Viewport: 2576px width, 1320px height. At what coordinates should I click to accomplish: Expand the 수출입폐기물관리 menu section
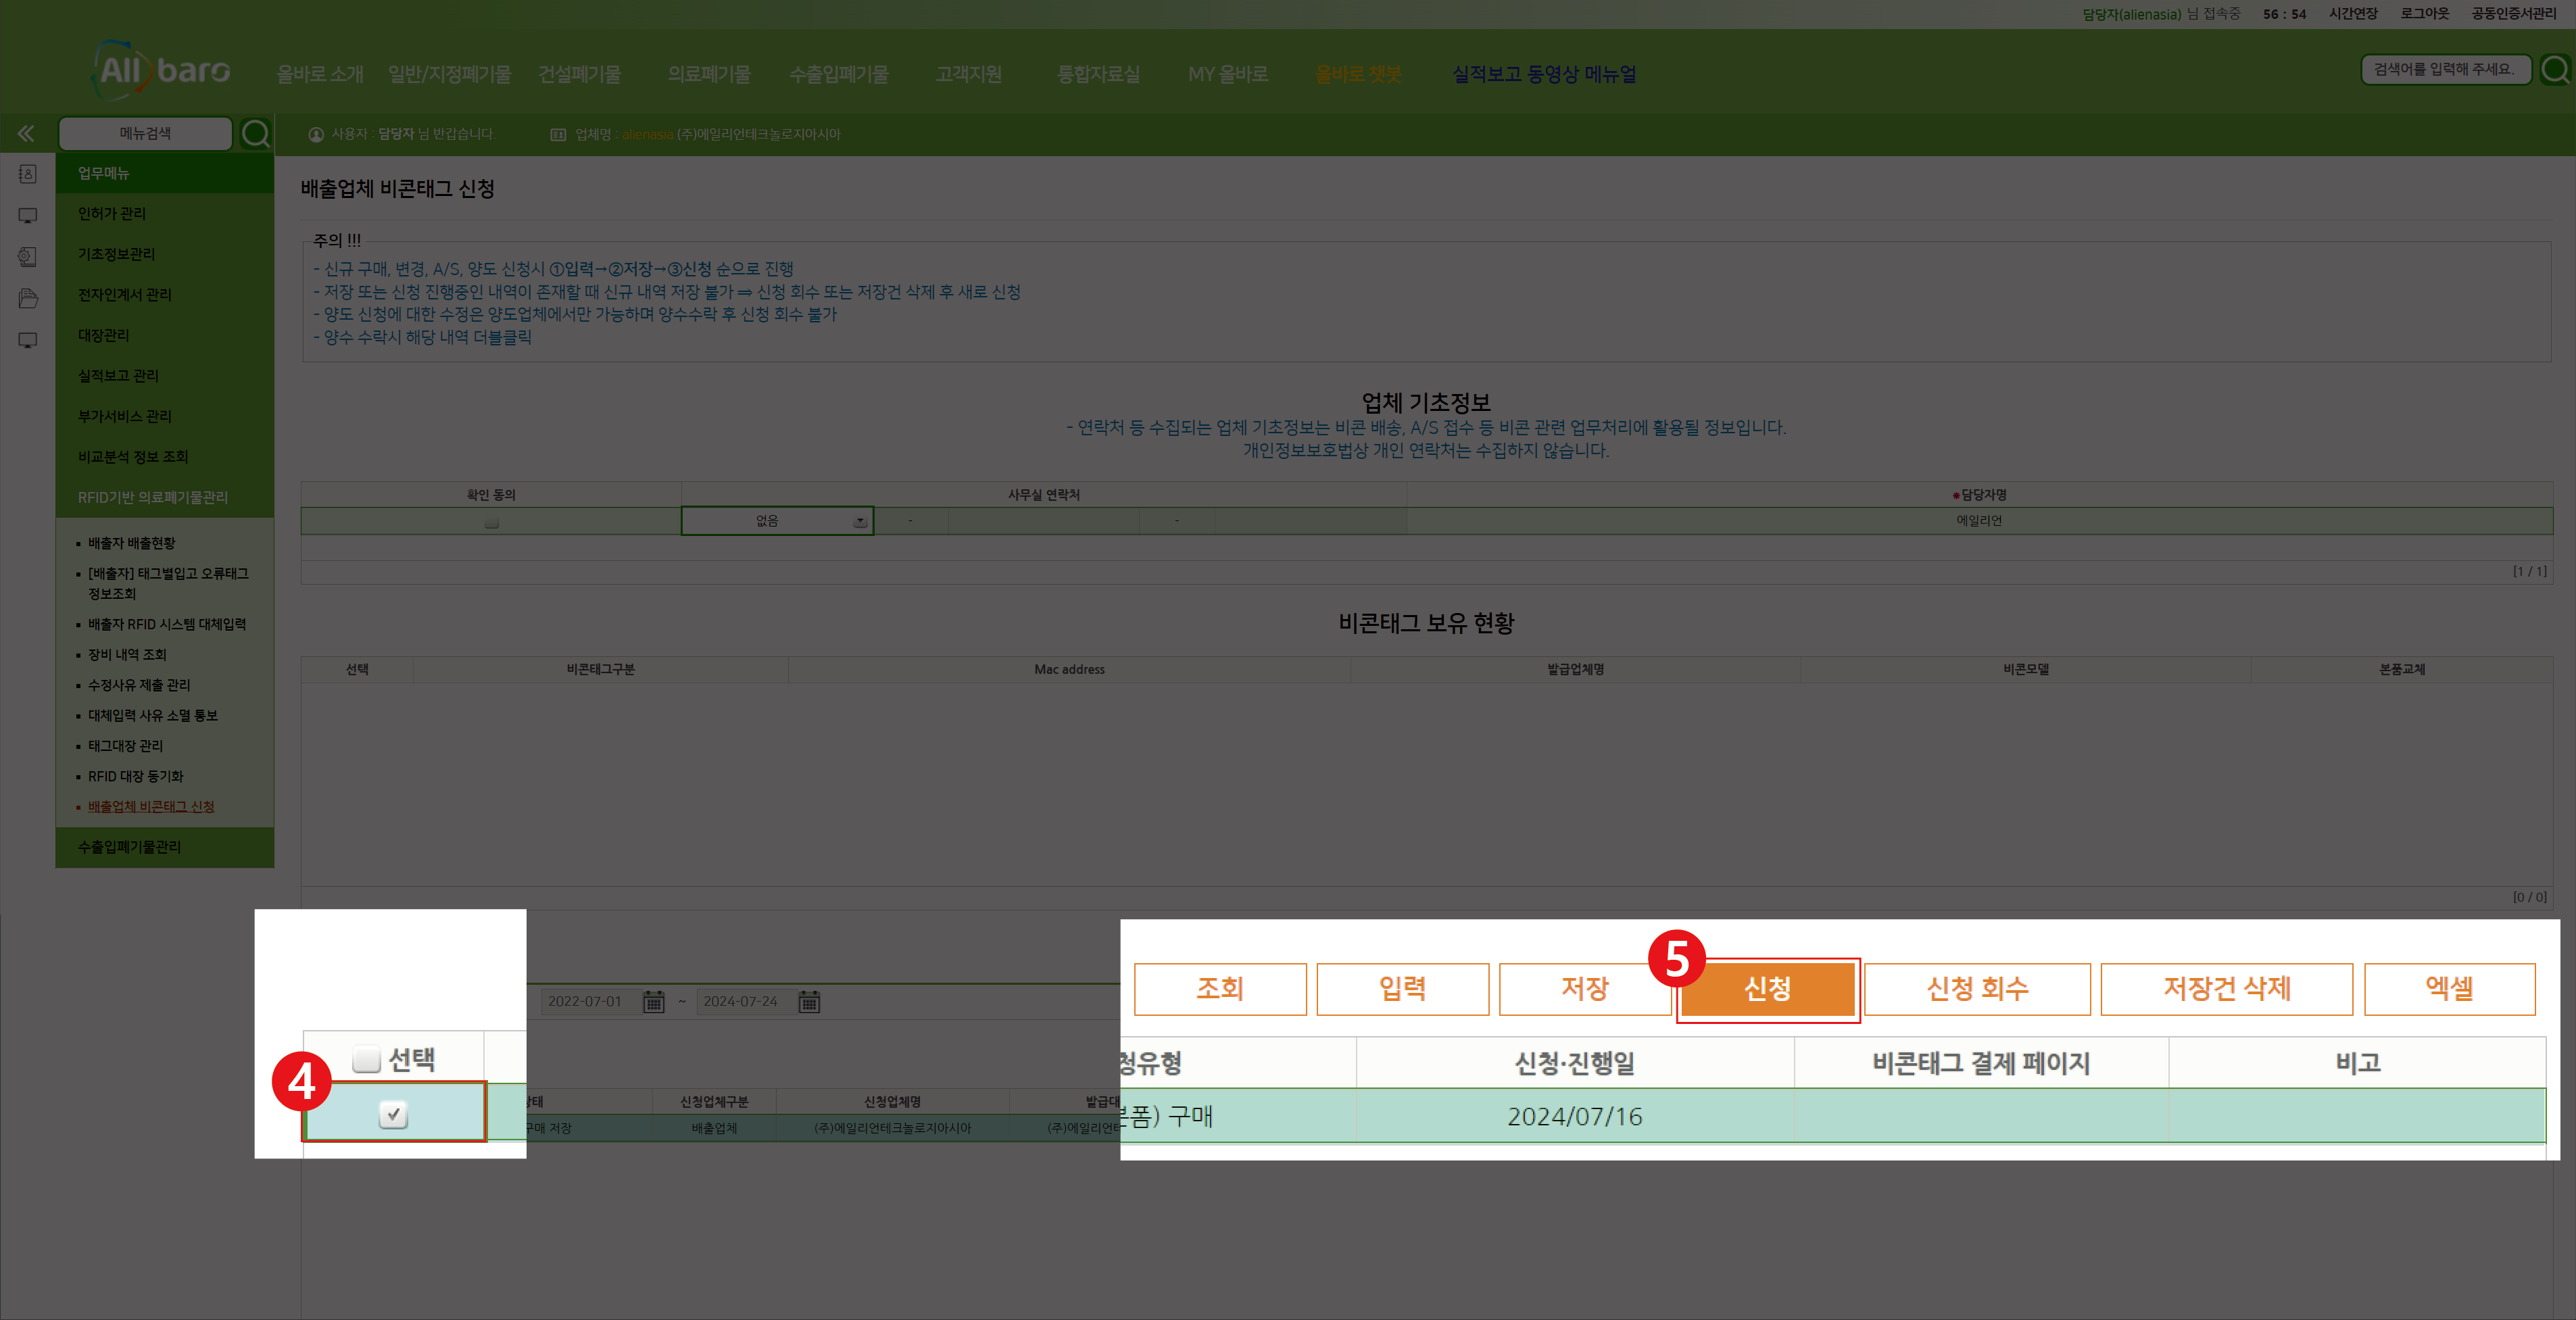[x=128, y=847]
